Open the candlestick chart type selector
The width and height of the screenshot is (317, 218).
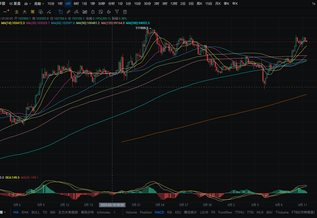(x=28, y=4)
